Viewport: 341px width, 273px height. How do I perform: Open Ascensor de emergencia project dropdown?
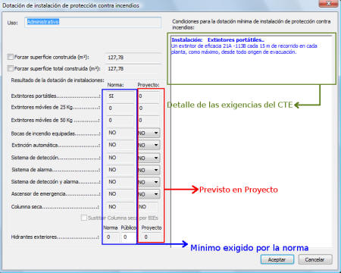[x=149, y=194]
